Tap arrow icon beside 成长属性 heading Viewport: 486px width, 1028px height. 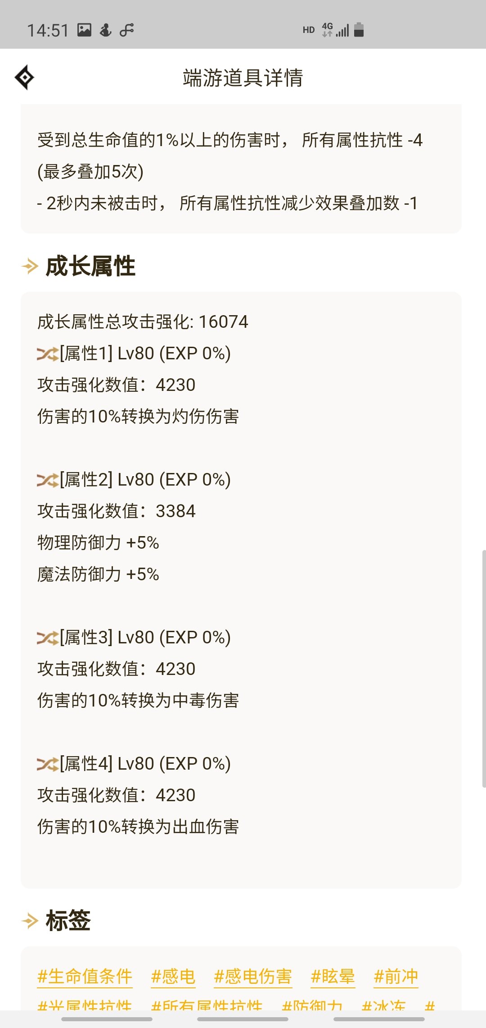point(30,266)
